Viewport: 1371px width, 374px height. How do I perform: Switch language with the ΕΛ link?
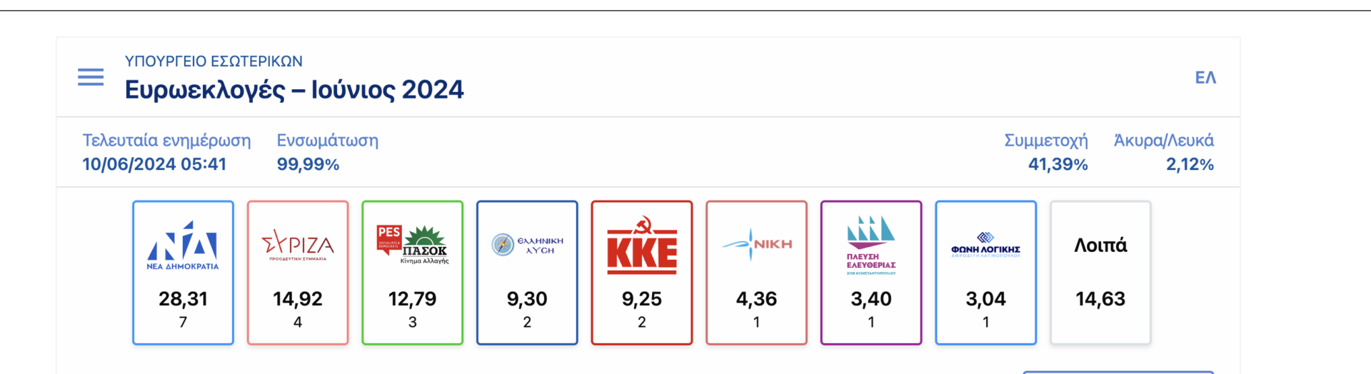coord(1205,77)
